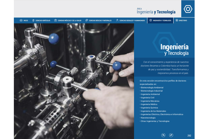This screenshot has height=139, width=209.
Task: Click the Ciencias Básicas y Naturales icon
Action: click(x=87, y=20)
